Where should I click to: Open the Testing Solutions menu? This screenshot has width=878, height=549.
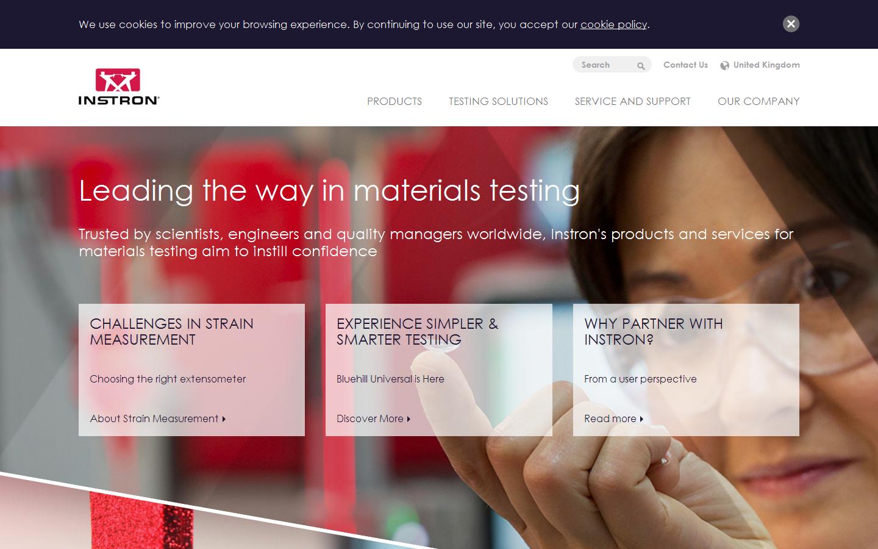(498, 101)
